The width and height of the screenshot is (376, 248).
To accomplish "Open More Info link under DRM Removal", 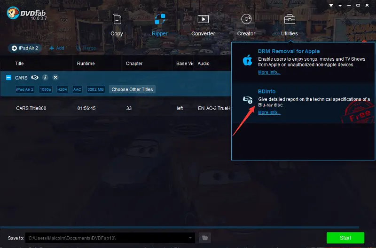I will (269, 72).
